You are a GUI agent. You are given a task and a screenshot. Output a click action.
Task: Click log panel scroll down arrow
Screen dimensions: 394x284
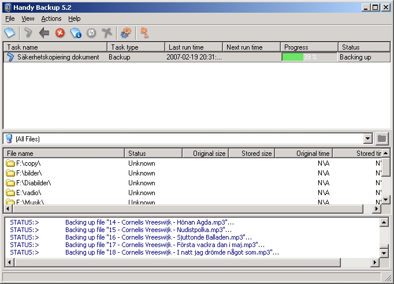(x=384, y=253)
